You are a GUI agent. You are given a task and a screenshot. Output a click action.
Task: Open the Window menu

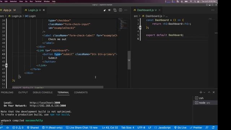tap(47, 1)
